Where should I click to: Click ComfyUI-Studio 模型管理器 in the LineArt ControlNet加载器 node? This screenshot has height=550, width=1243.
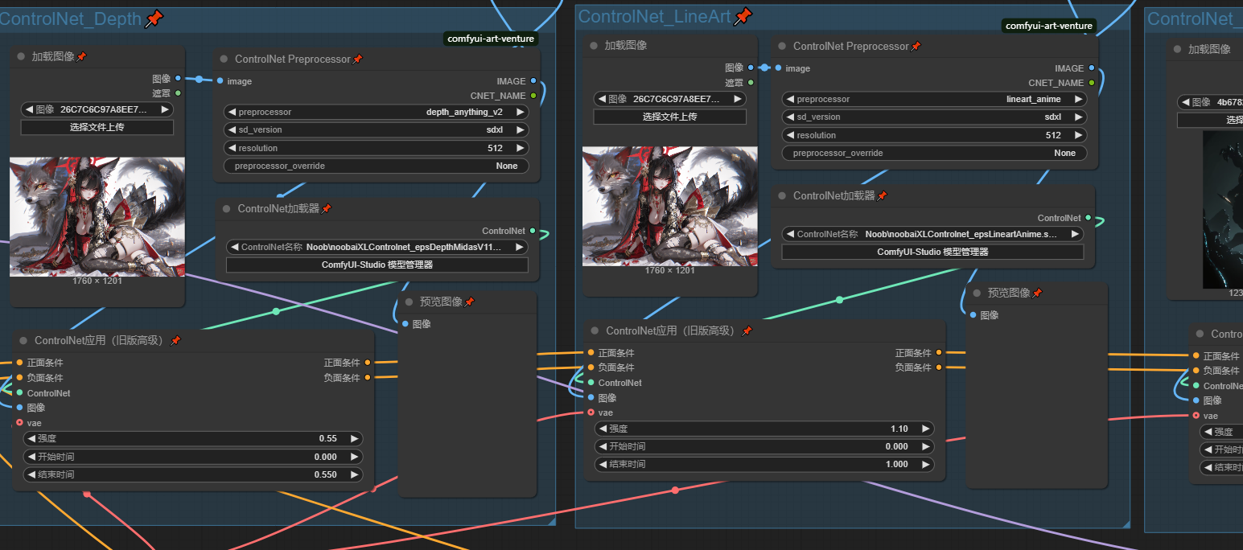pyautogui.click(x=932, y=252)
